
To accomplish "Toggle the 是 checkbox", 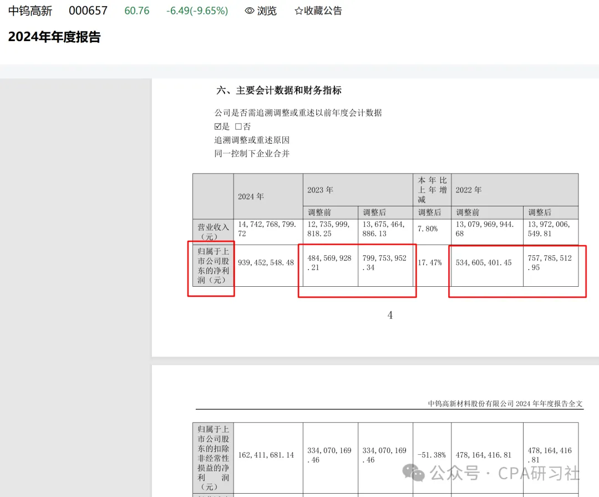I will (x=218, y=126).
